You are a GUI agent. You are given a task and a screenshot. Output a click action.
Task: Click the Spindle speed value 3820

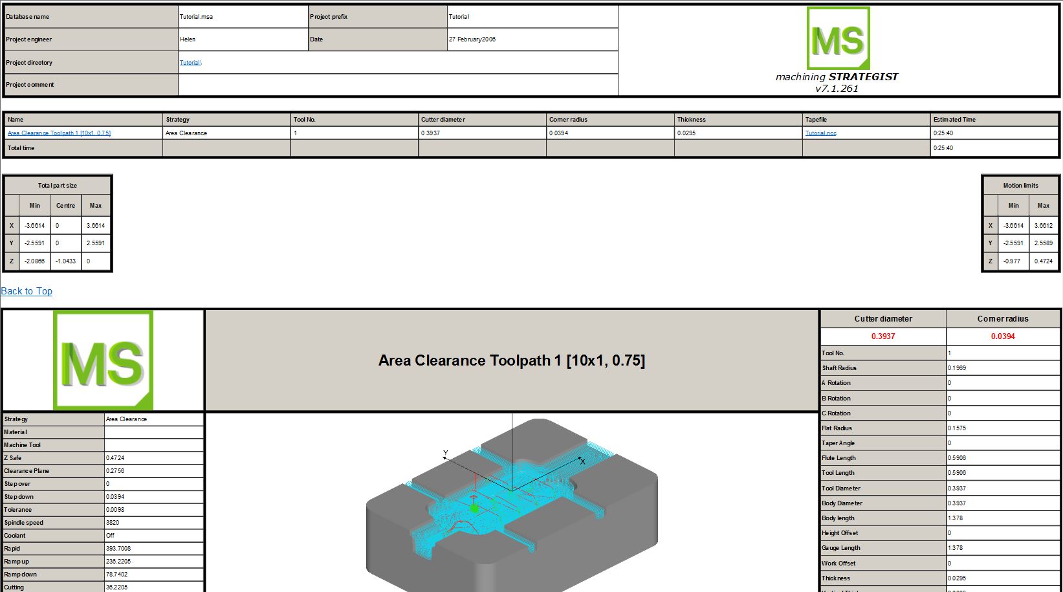point(113,523)
